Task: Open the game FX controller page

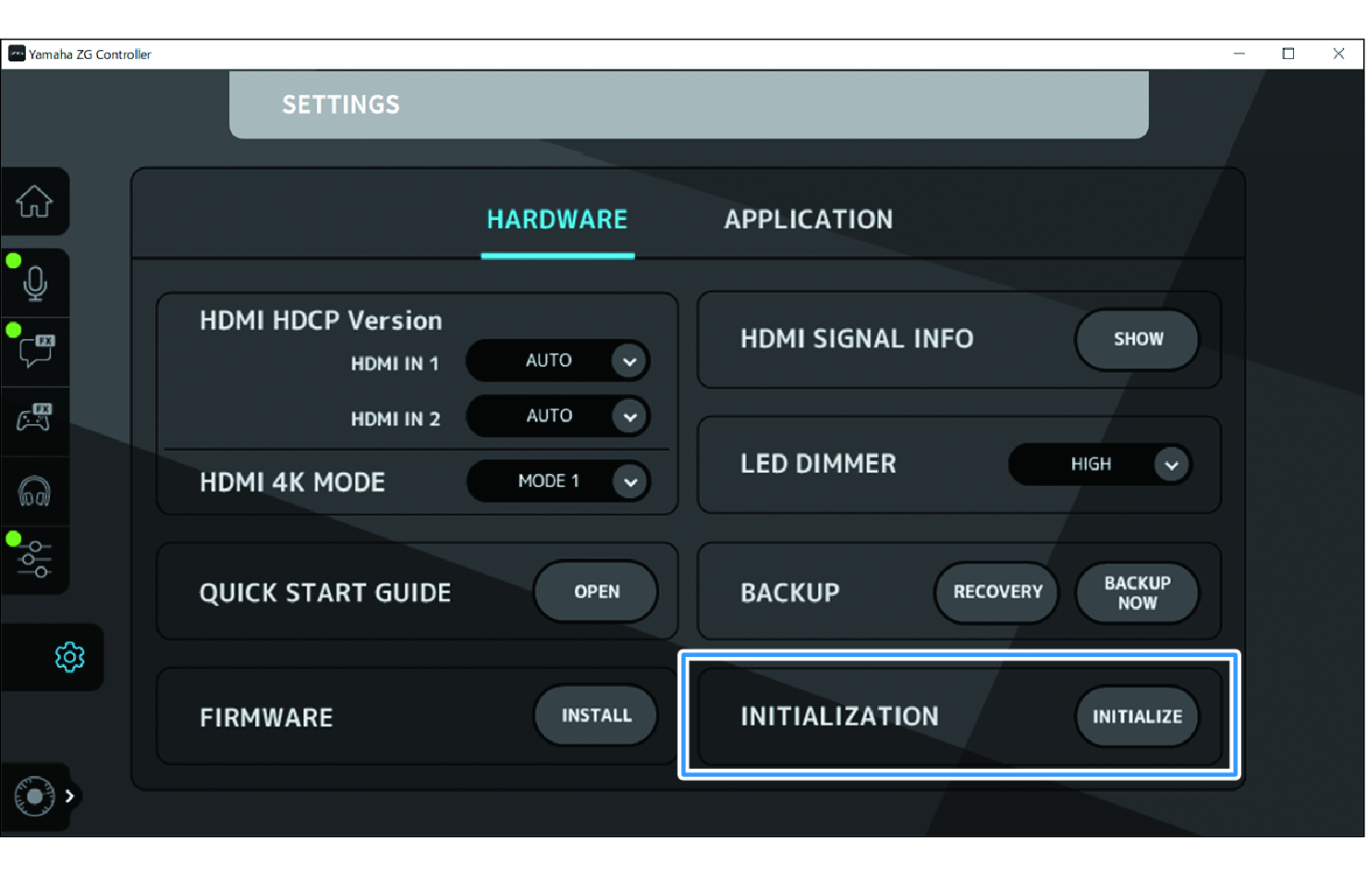Action: click(35, 419)
